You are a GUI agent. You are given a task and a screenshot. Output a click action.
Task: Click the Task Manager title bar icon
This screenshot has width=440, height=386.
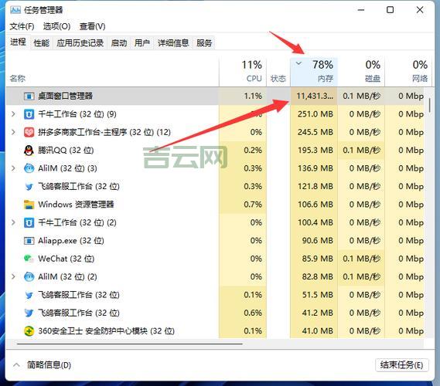15,10
